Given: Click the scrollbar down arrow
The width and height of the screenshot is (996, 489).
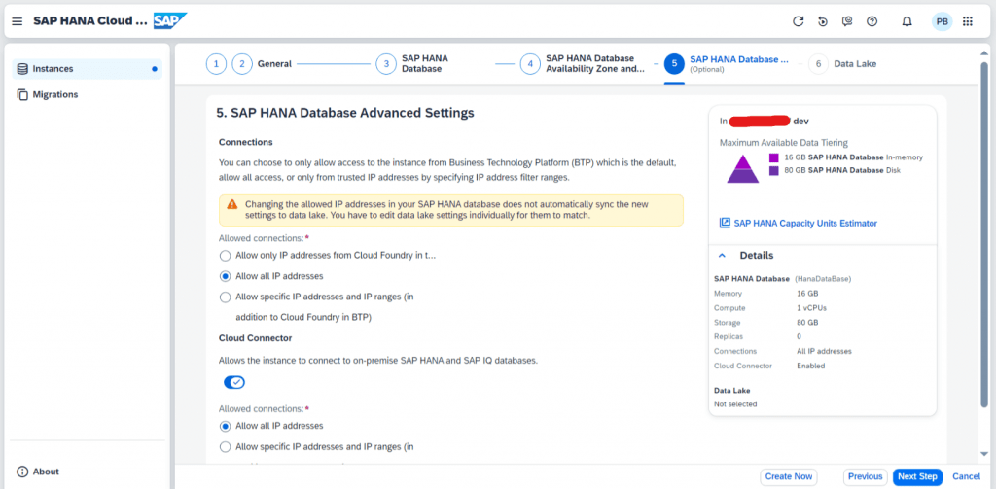Looking at the screenshot, I should click(x=984, y=453).
